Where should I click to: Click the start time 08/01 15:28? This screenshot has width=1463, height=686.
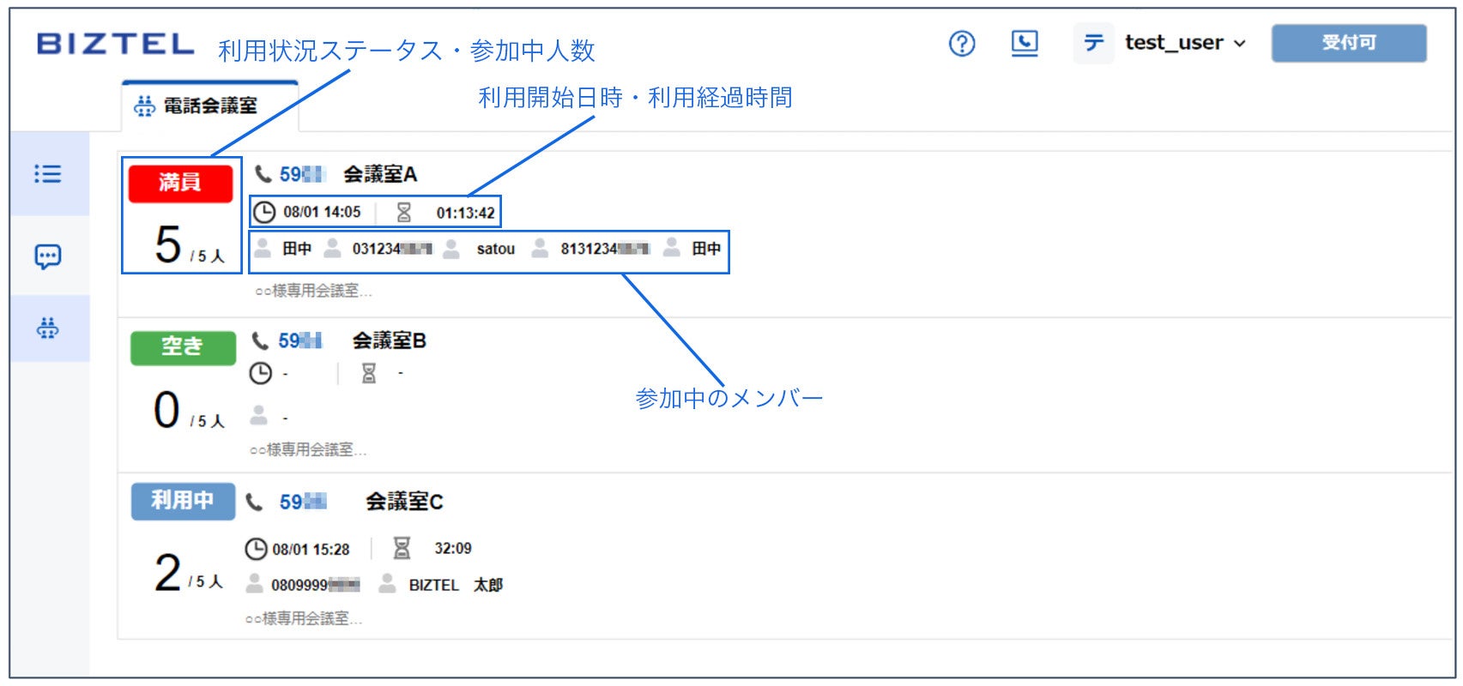point(311,550)
